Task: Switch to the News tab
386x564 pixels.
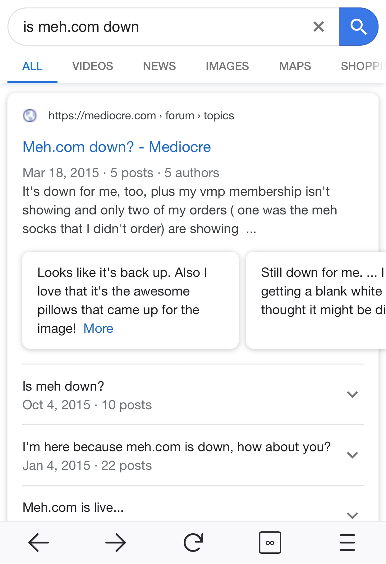Action: click(x=159, y=66)
